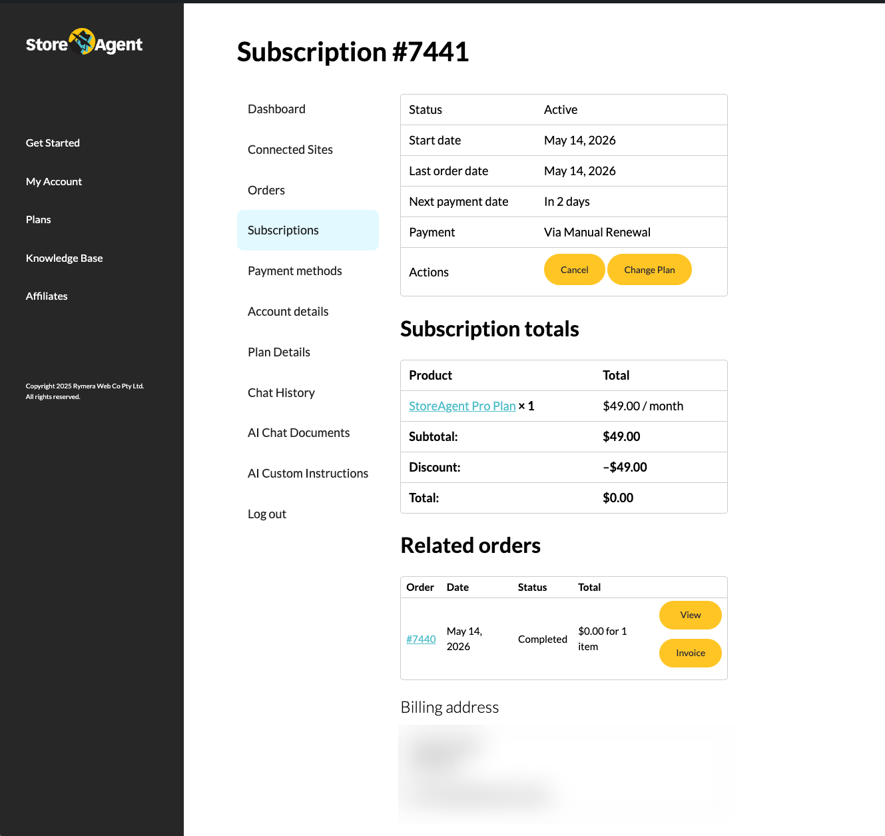Click the copyright notice text
The width and height of the screenshot is (885, 836).
coord(85,391)
